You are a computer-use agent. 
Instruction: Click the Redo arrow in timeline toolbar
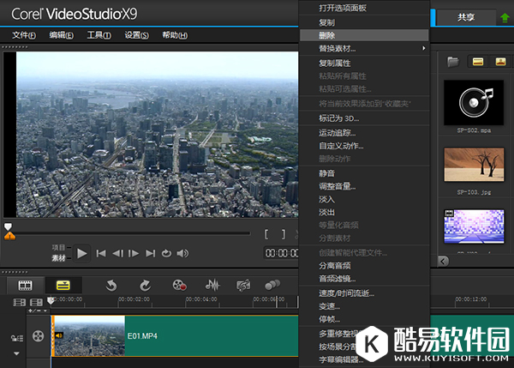point(145,285)
